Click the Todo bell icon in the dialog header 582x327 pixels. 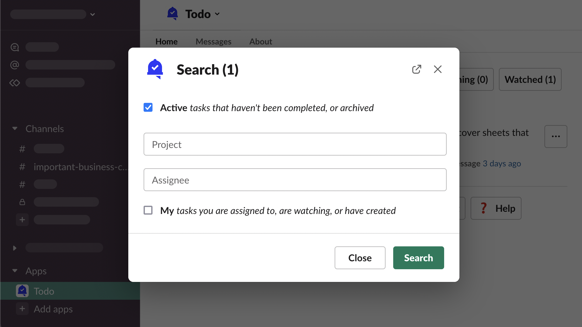coord(155,69)
